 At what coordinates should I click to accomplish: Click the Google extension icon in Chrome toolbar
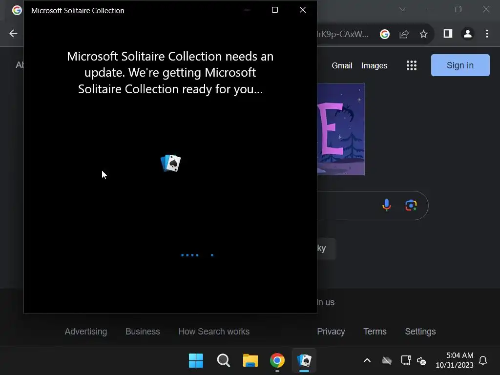[x=385, y=34]
